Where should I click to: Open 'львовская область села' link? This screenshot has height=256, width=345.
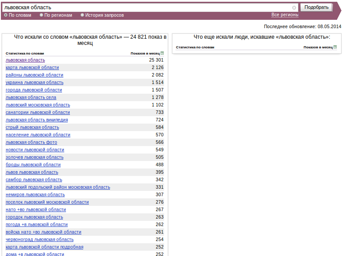click(31, 98)
